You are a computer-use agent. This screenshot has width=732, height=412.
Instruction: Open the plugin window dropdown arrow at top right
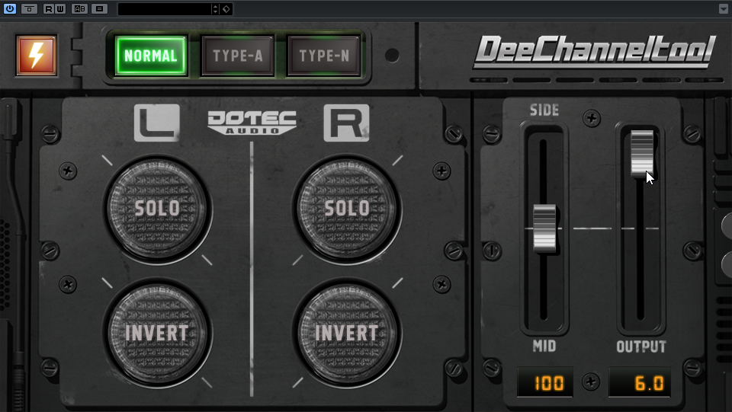(724, 9)
